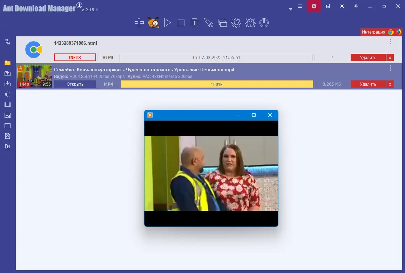Screen dimensions: 405x273
Task: Click the Firefox integration icon
Action: 399,32
